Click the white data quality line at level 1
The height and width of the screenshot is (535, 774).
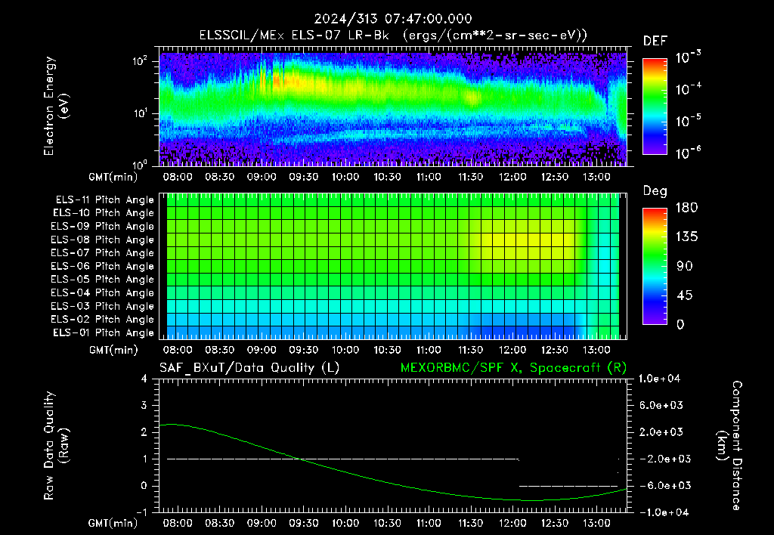point(342,459)
